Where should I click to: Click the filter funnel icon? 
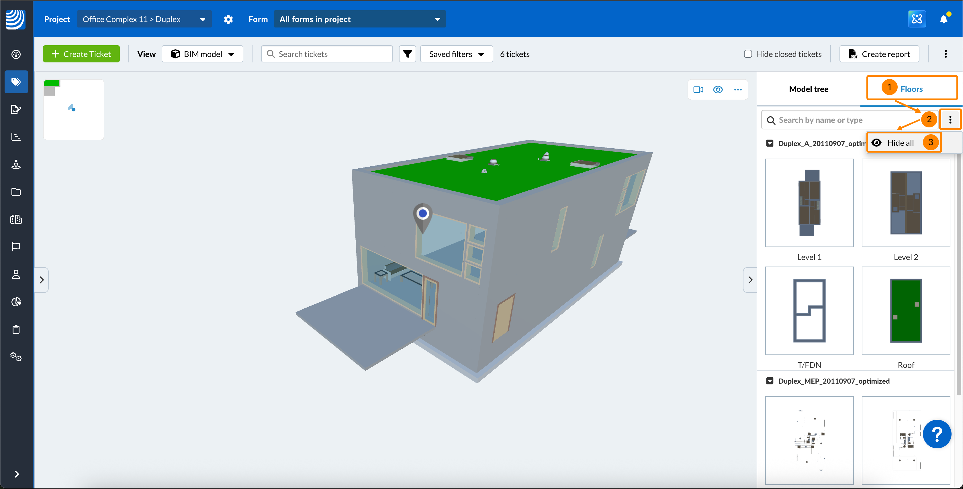click(407, 54)
